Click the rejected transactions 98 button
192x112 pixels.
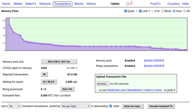pos(44,74)
